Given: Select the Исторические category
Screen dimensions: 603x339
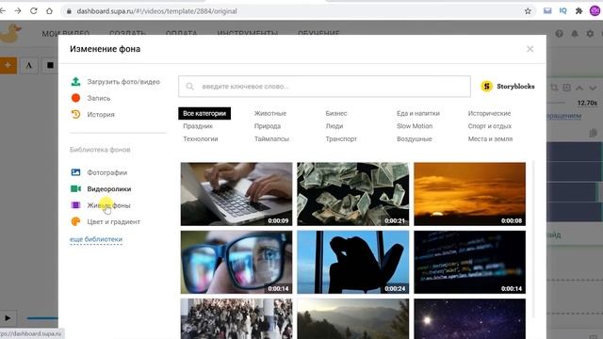Looking at the screenshot, I should click(x=489, y=113).
